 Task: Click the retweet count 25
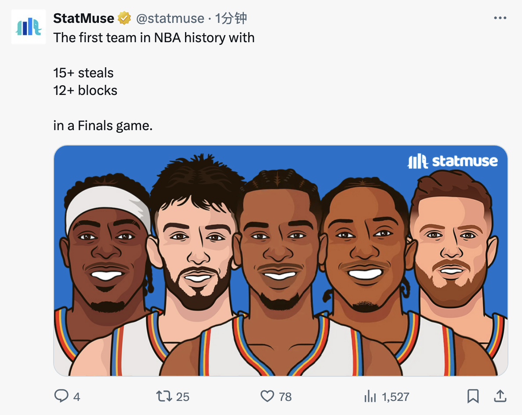click(x=182, y=397)
